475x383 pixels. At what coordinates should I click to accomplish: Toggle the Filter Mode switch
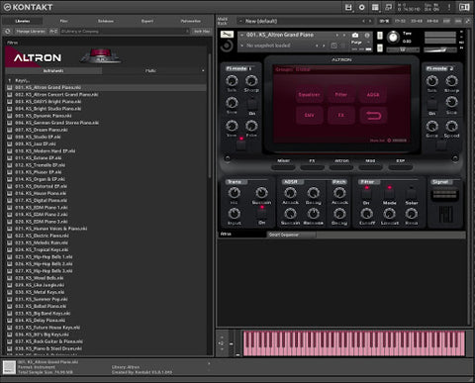tap(389, 193)
